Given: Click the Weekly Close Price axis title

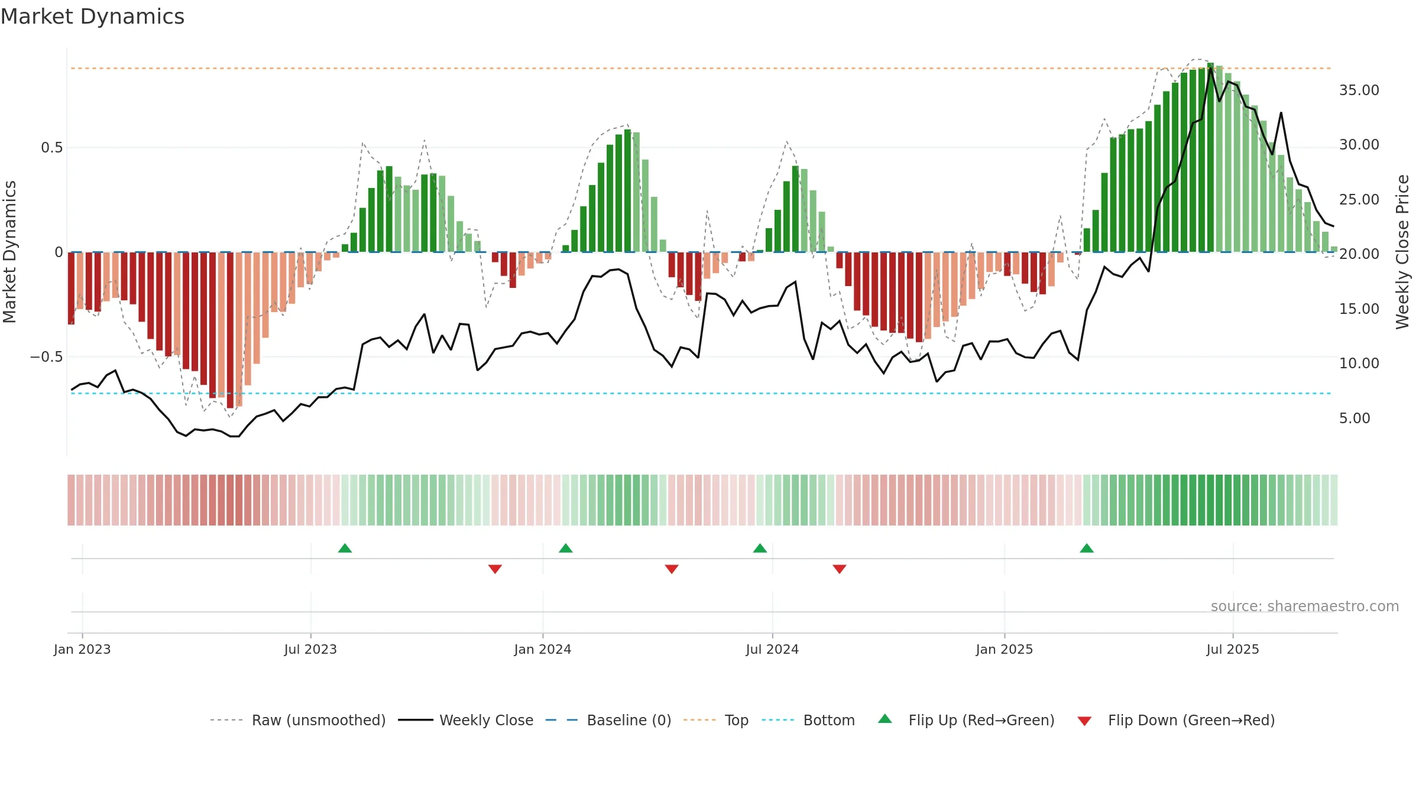Looking at the screenshot, I should point(1402,252).
